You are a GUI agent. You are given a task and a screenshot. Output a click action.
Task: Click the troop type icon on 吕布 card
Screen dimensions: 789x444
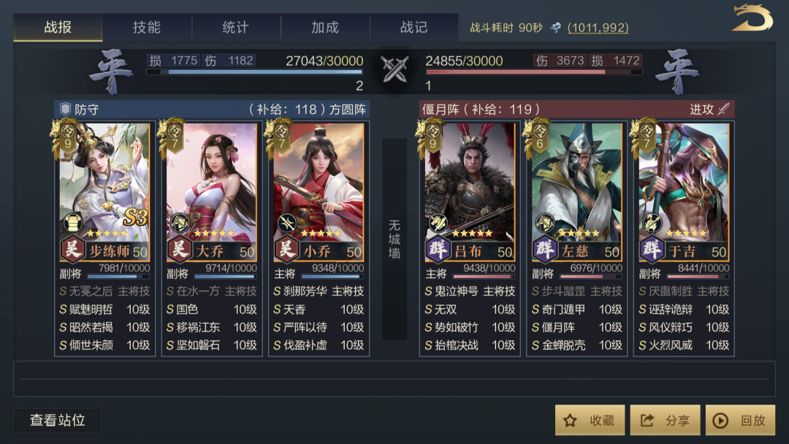pos(438,223)
